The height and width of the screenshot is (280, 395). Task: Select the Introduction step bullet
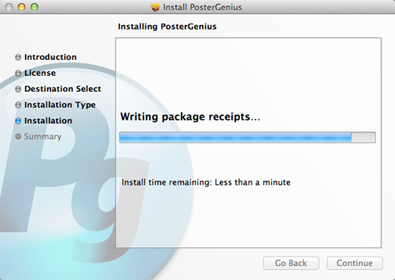[x=18, y=57]
